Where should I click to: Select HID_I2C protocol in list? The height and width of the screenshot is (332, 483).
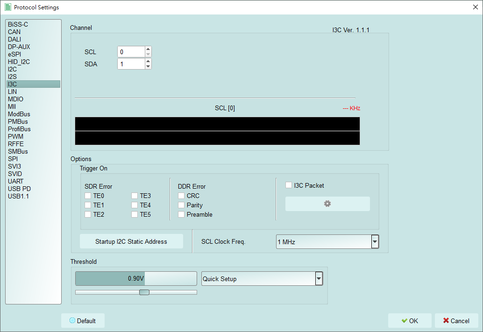tap(33, 62)
